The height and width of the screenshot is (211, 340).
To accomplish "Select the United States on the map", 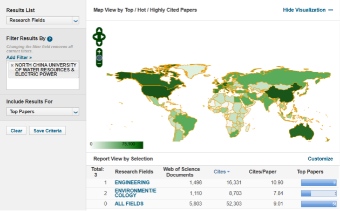I will click(157, 91).
